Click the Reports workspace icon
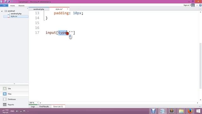The height and width of the screenshot is (114, 202). tap(5, 104)
